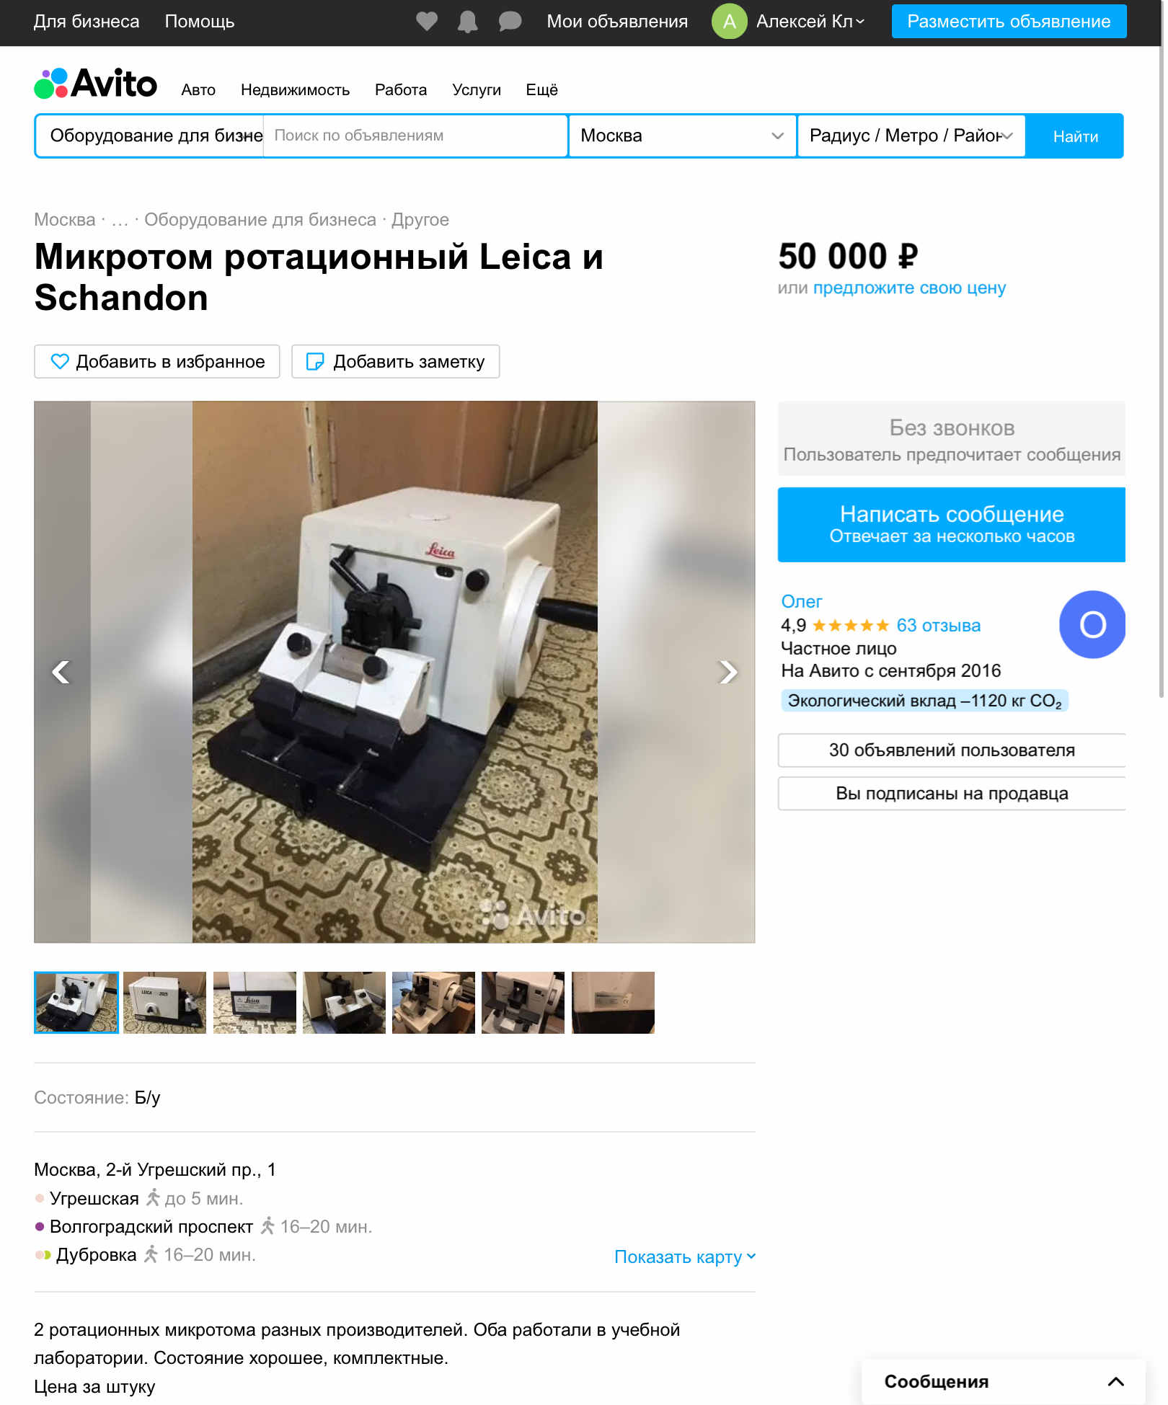Screen dimensions: 1168x1405
Task: Open the Ещё categories menu
Action: [543, 90]
